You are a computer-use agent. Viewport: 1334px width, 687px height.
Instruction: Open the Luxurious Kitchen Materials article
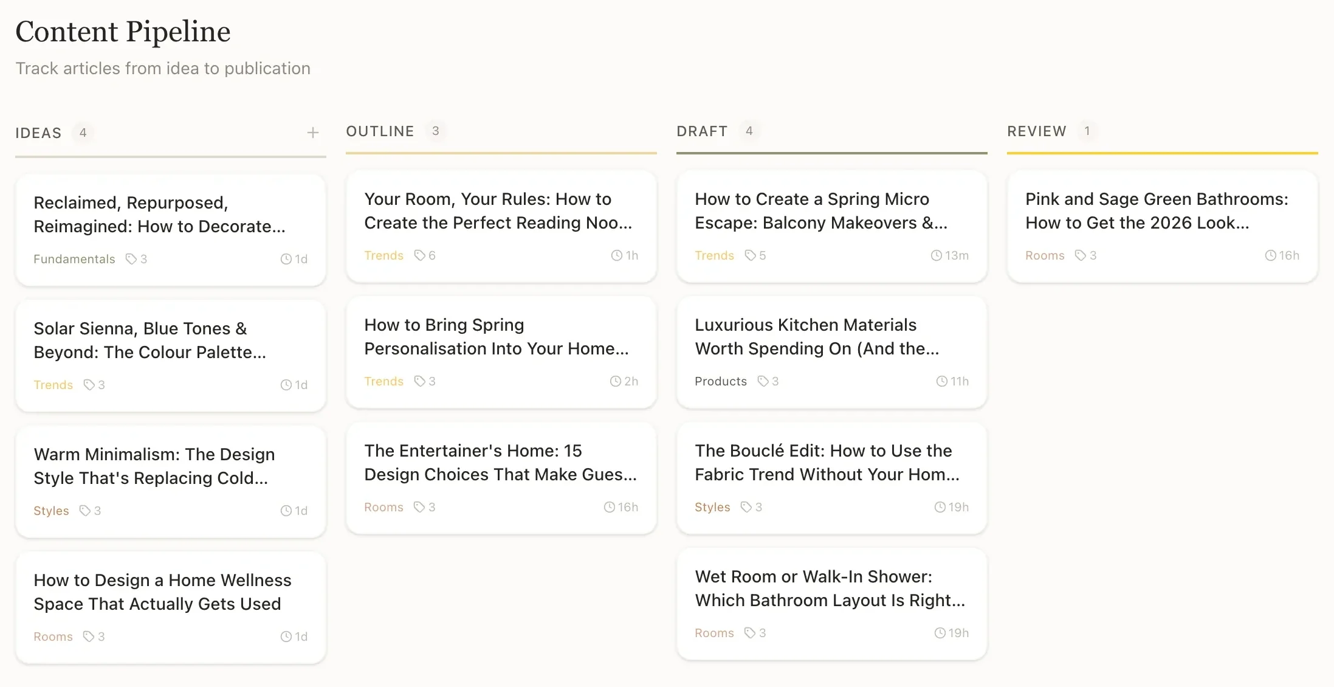[832, 353]
